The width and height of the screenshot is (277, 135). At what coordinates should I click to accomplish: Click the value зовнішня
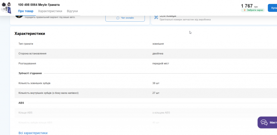[158, 44]
